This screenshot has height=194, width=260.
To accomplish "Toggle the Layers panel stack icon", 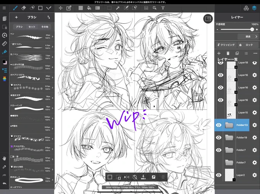I will click(x=254, y=8).
